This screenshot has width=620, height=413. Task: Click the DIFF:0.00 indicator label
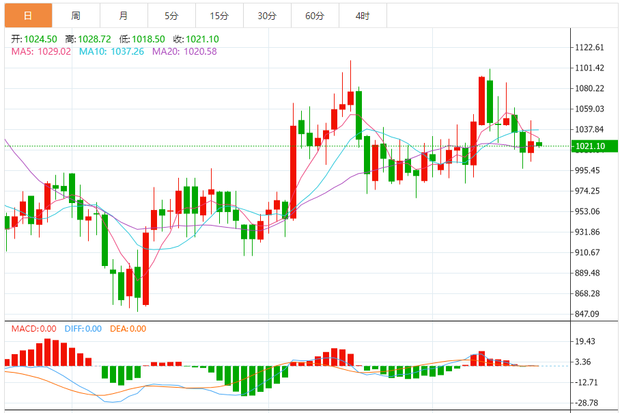pos(83,329)
